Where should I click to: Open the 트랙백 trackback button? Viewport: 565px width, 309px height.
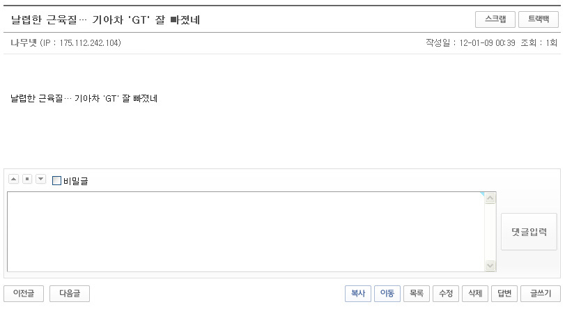(x=539, y=19)
